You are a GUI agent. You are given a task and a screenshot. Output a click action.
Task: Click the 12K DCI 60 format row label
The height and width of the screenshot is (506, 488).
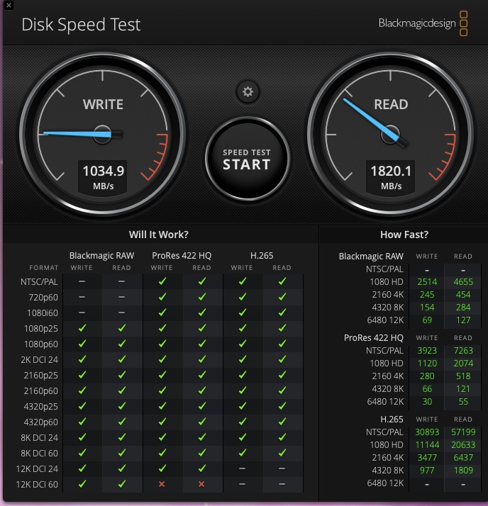pos(37,484)
